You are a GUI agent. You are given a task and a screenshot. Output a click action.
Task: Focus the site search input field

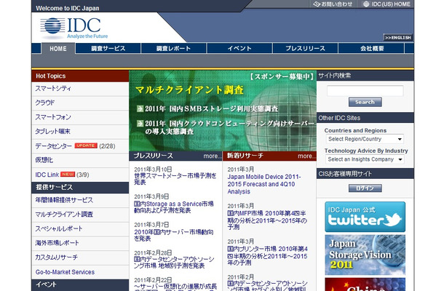(365, 91)
